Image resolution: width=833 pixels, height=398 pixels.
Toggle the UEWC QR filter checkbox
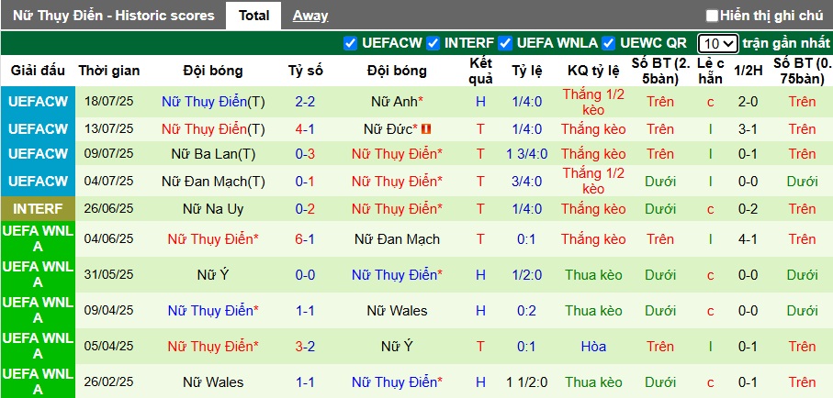(608, 43)
